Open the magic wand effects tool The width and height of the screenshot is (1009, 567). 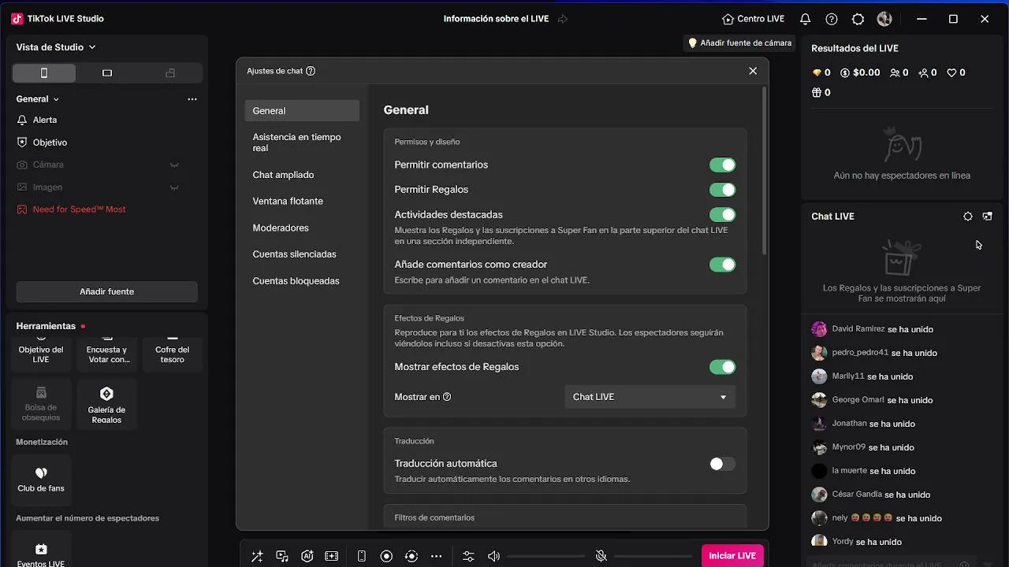coord(257,556)
